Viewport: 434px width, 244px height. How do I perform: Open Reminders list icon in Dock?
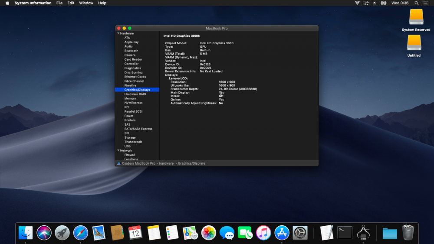172,233
